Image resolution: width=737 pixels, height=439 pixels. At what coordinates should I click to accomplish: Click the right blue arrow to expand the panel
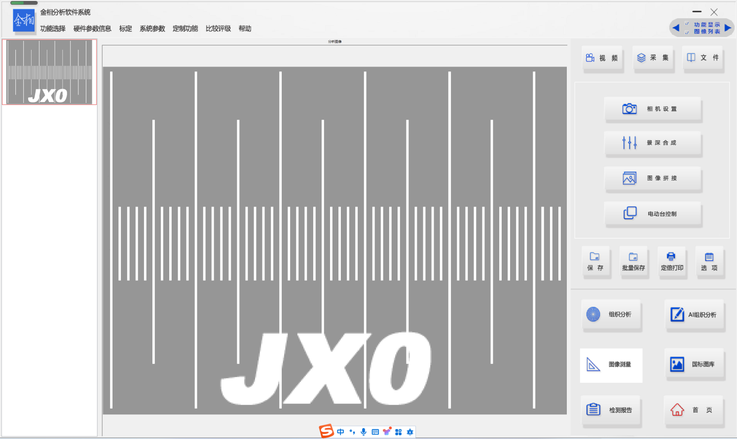[x=728, y=28]
